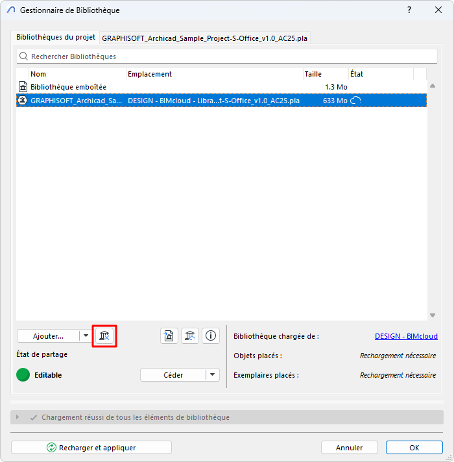Open the Ajouter dropdown arrow

(86, 336)
